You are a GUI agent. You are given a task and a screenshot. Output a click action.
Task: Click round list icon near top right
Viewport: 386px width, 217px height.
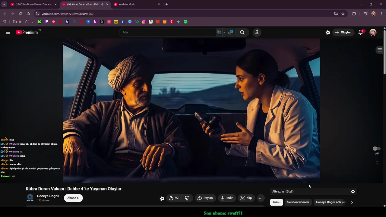point(380,50)
